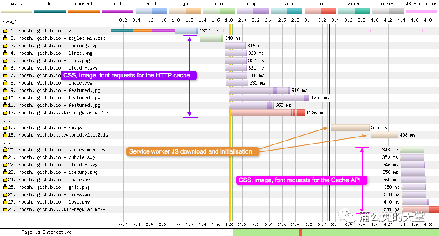439x236 pixels.
Task: Select the padlock for request 21 bubble.svg
Action: (5, 157)
